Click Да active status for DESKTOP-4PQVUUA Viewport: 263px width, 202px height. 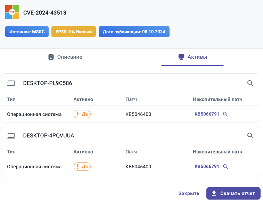tap(82, 167)
